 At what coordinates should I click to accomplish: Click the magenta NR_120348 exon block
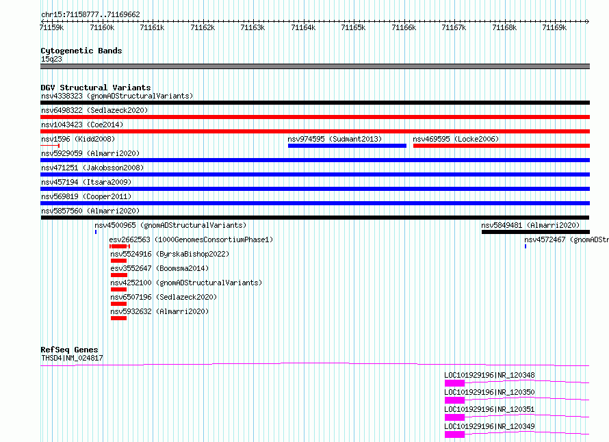click(x=455, y=383)
